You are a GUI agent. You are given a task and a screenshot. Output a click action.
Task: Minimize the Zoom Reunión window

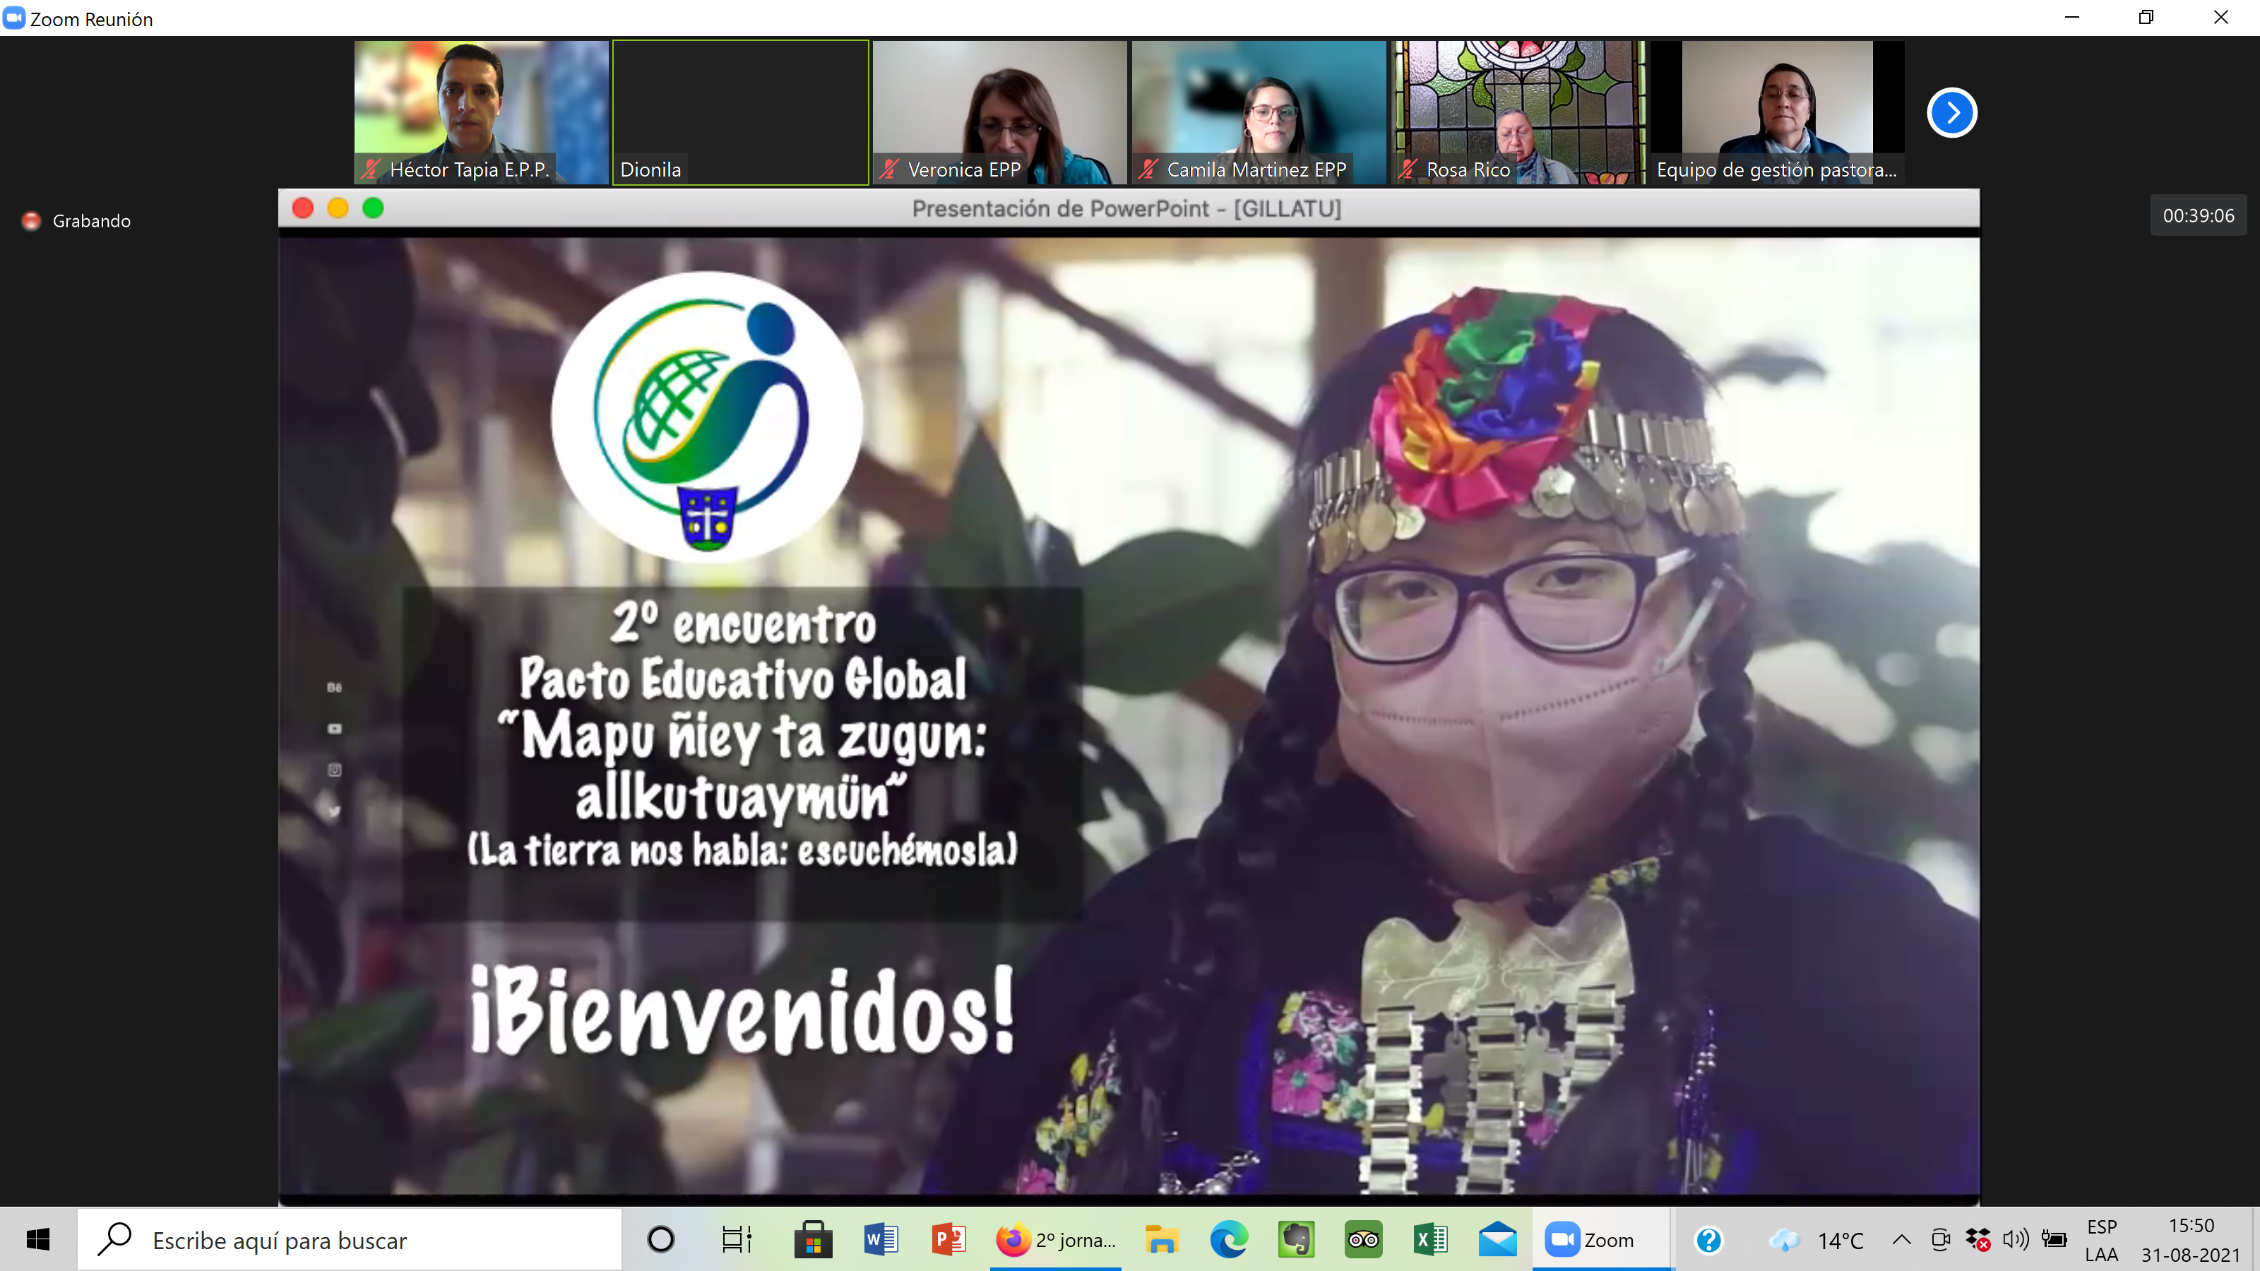tap(2071, 18)
